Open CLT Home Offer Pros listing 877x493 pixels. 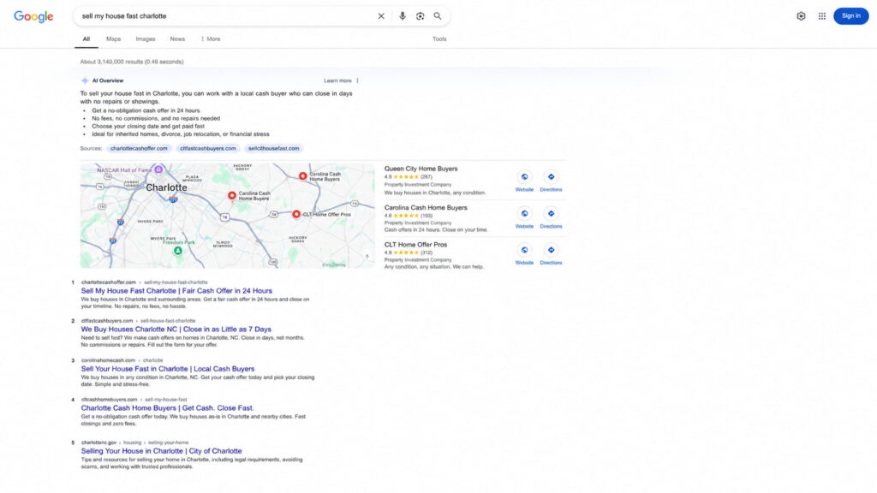point(415,245)
